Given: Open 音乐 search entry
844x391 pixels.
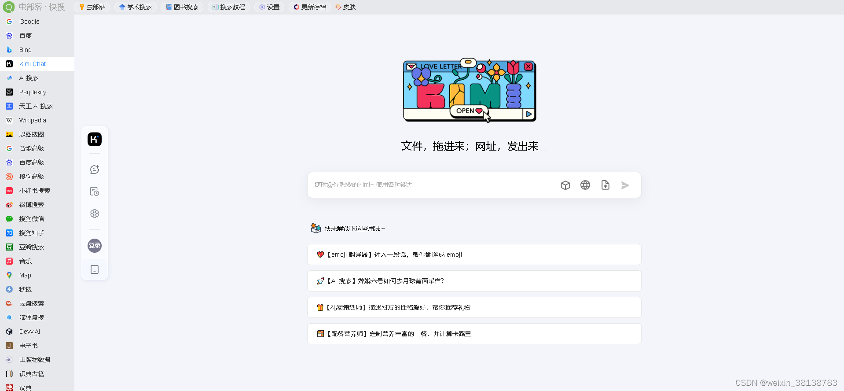Looking at the screenshot, I should coord(37,261).
